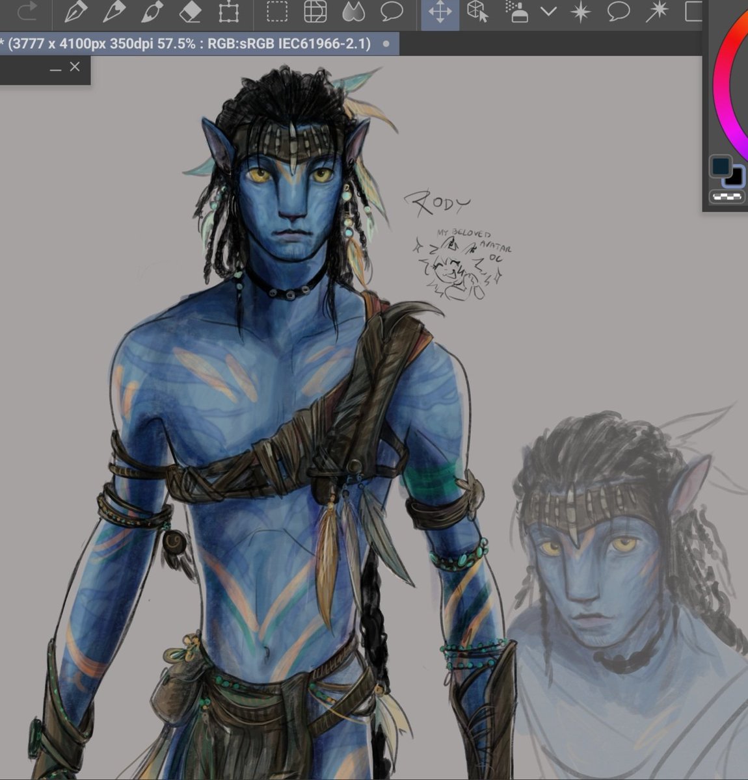Select the rounded grid mesh tool
This screenshot has width=748, height=780.
pyautogui.click(x=315, y=12)
